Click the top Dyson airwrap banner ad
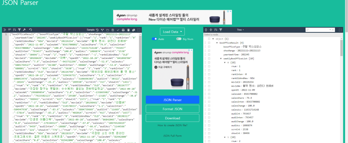The image size is (348, 143). 173,17
